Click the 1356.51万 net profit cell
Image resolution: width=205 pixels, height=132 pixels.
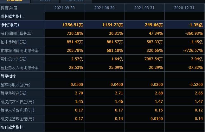(x=73, y=25)
